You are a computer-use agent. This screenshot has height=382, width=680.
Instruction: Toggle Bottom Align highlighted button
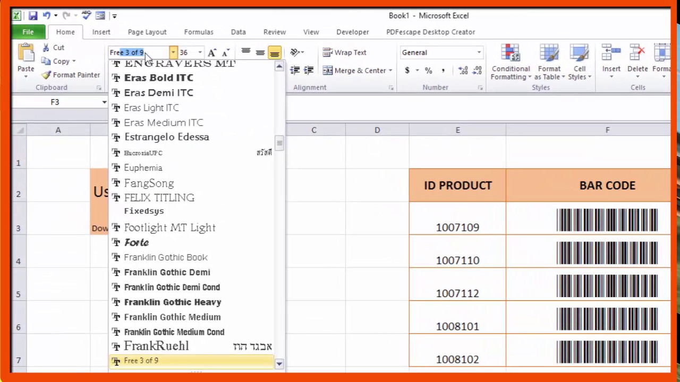tap(275, 53)
